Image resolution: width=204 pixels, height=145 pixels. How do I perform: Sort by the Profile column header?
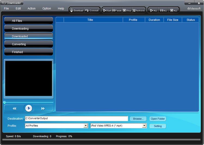coord(134,20)
